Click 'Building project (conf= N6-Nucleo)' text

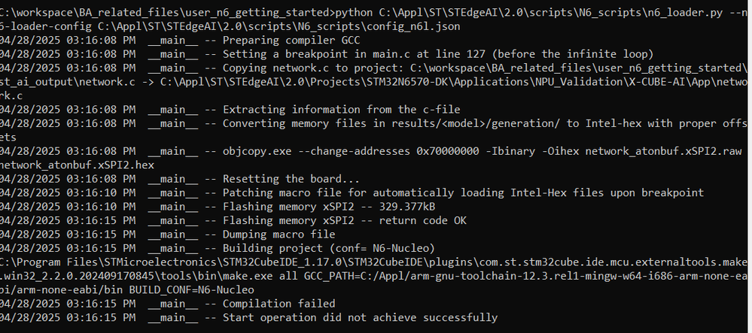point(328,249)
